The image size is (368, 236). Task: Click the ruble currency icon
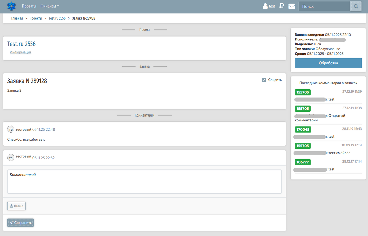point(281,6)
